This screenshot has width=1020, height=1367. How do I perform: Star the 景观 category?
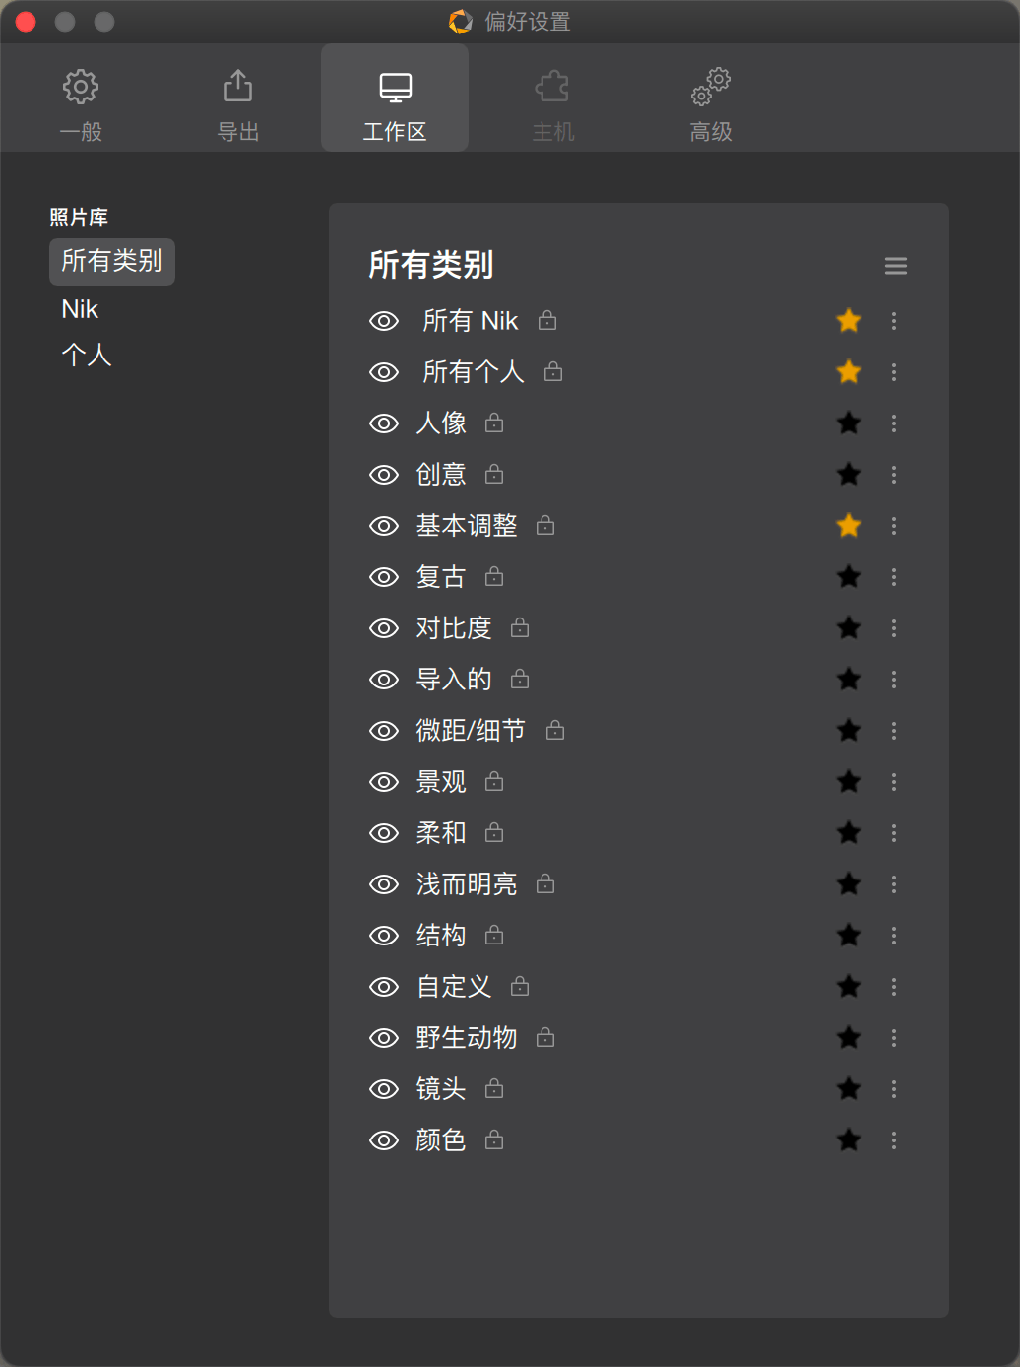[x=848, y=782]
